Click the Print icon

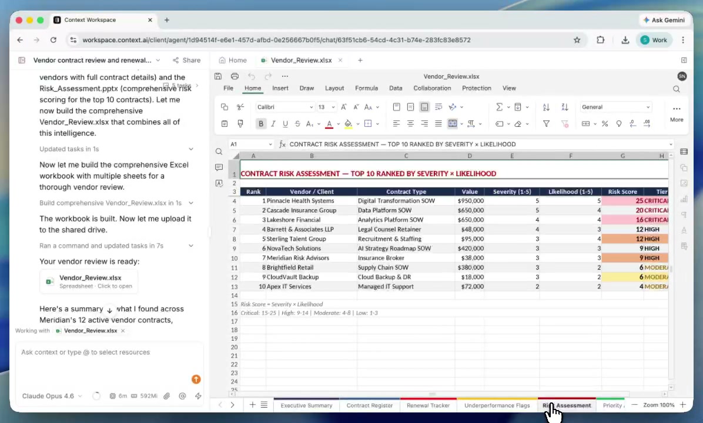click(235, 76)
